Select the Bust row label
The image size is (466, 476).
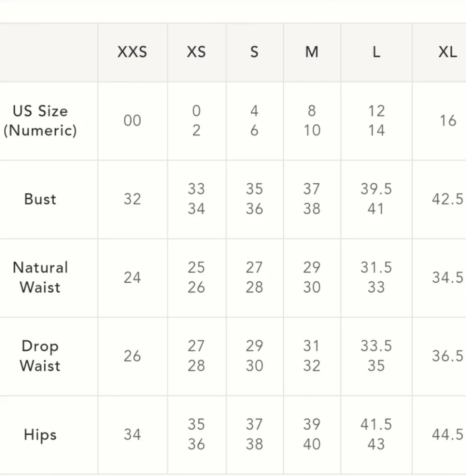40,199
